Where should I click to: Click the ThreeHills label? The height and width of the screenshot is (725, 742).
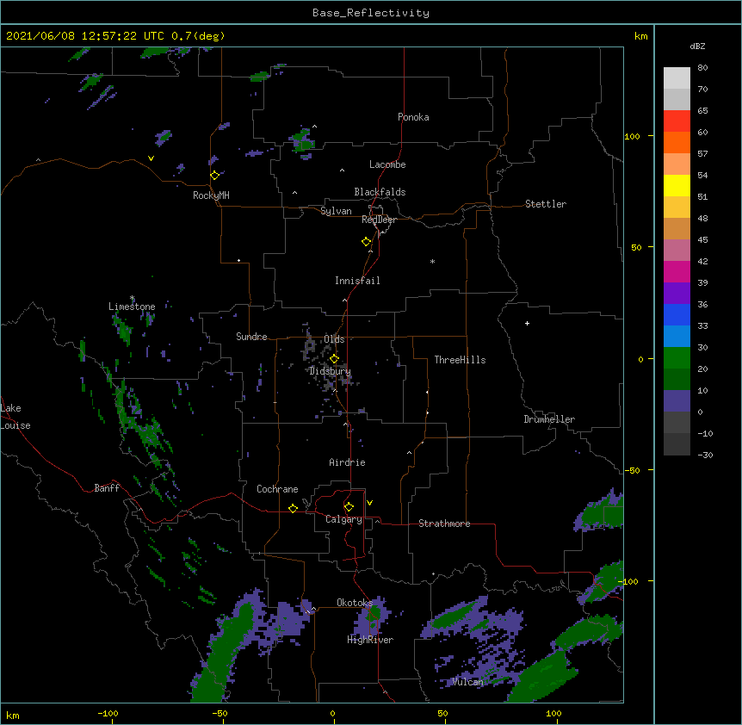pos(460,360)
